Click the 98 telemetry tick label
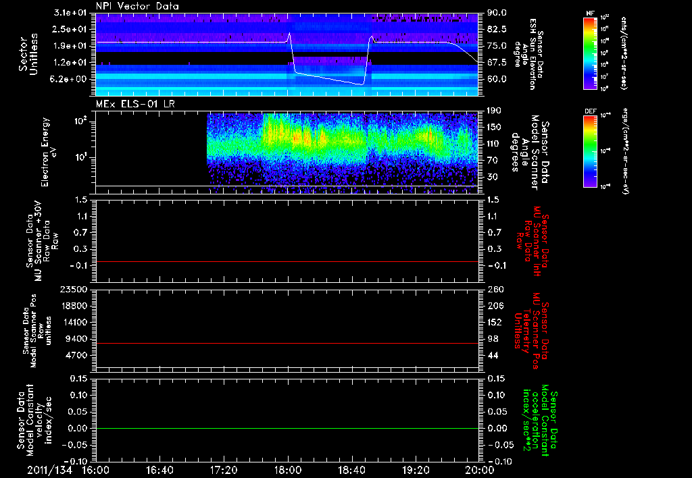Viewport: 692px width, 478px height. tap(493, 339)
